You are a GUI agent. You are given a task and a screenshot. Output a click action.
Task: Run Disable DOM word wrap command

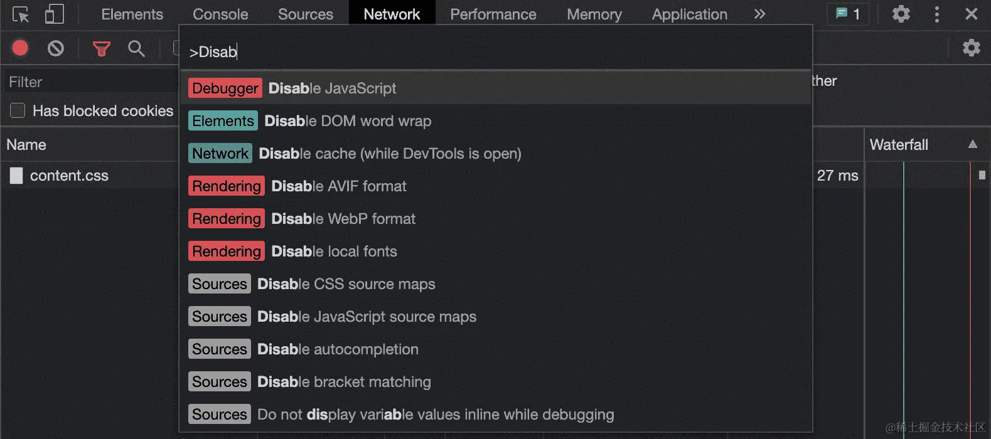pos(496,121)
